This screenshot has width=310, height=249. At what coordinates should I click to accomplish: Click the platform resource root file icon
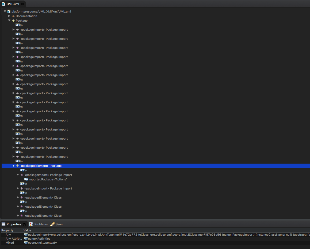[9, 11]
